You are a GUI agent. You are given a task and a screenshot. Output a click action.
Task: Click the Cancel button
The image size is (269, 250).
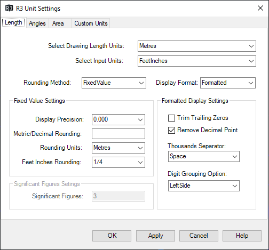199,236
